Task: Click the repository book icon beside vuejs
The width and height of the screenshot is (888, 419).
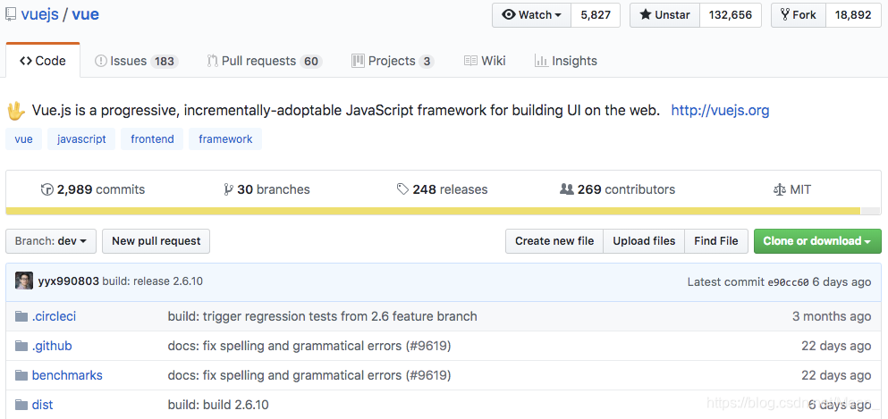Action: pos(11,14)
